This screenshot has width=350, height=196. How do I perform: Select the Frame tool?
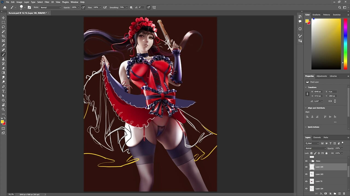4,41
